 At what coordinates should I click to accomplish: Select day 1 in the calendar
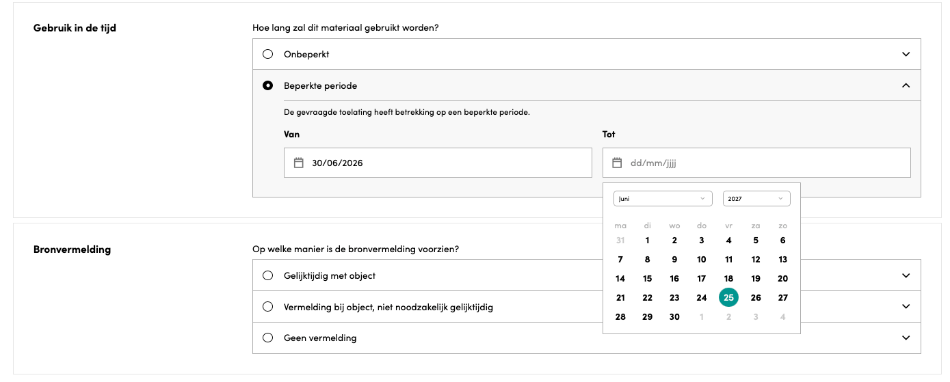point(647,240)
